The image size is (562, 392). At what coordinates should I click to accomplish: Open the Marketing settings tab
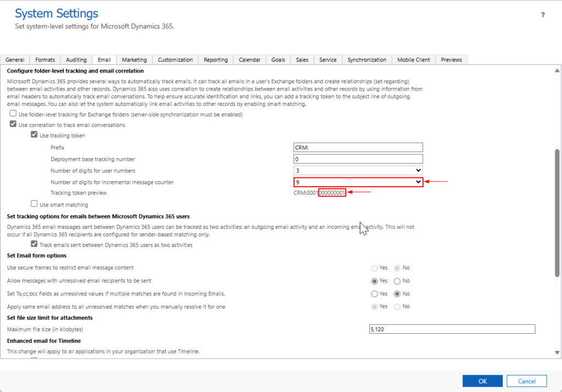pyautogui.click(x=134, y=59)
